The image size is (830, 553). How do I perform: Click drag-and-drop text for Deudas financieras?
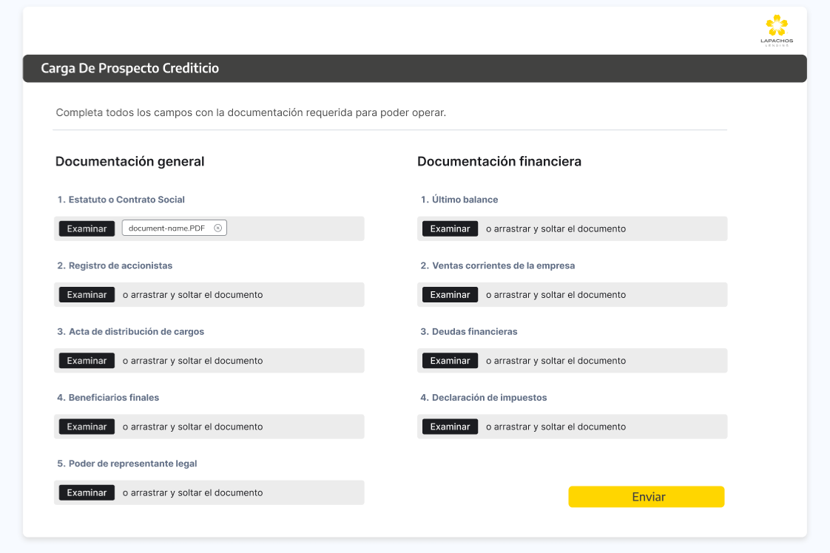click(x=556, y=361)
